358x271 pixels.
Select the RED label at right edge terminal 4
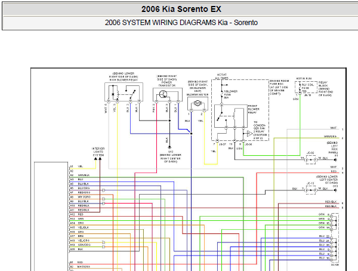(x=334, y=171)
